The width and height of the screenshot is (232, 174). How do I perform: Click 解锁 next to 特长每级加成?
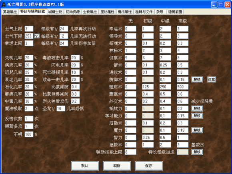point(197,152)
